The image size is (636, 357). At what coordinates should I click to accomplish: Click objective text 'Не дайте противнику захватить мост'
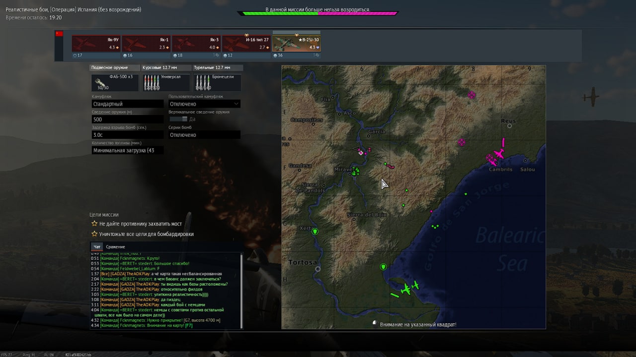click(x=141, y=224)
